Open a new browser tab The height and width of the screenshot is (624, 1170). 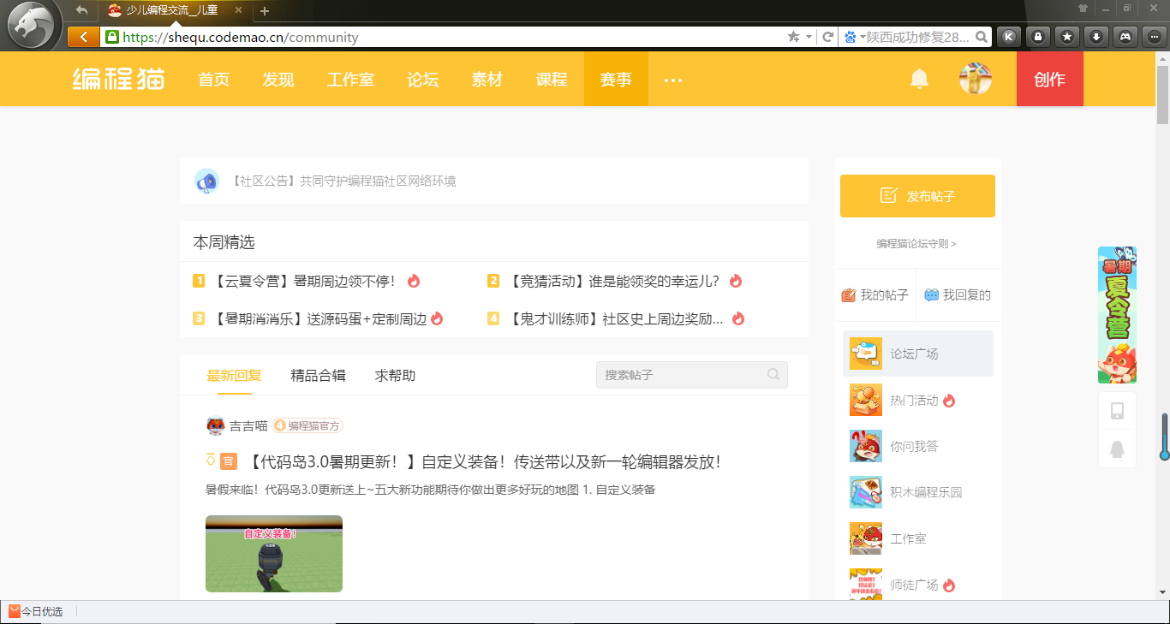coord(265,11)
